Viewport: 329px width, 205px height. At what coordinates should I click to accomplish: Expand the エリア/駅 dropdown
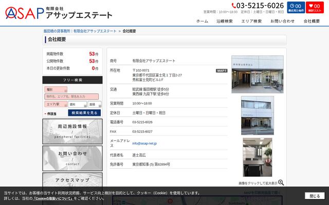coord(56,104)
